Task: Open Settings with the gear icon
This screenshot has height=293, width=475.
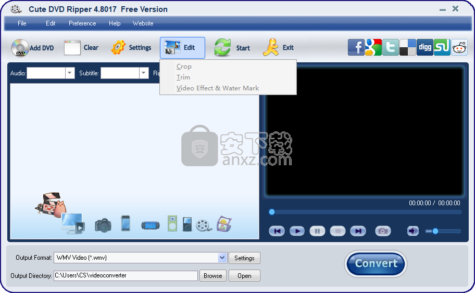Action: coord(118,47)
